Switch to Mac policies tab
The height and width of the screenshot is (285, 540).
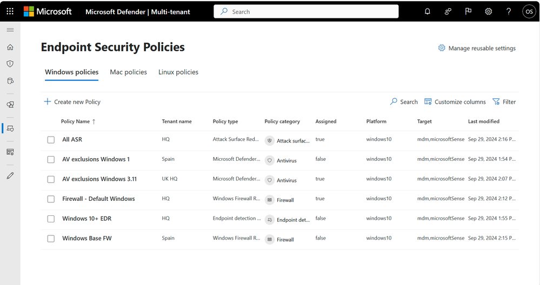tap(128, 72)
